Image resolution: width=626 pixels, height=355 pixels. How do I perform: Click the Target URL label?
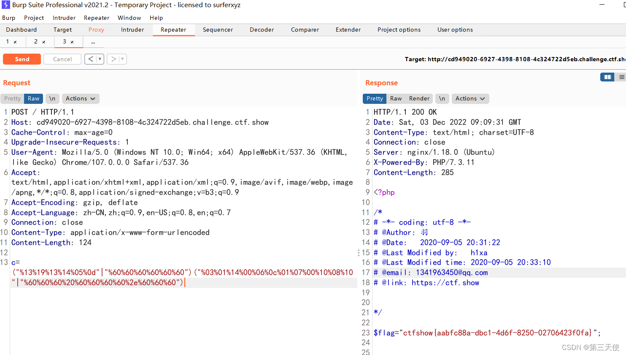[x=515, y=59]
